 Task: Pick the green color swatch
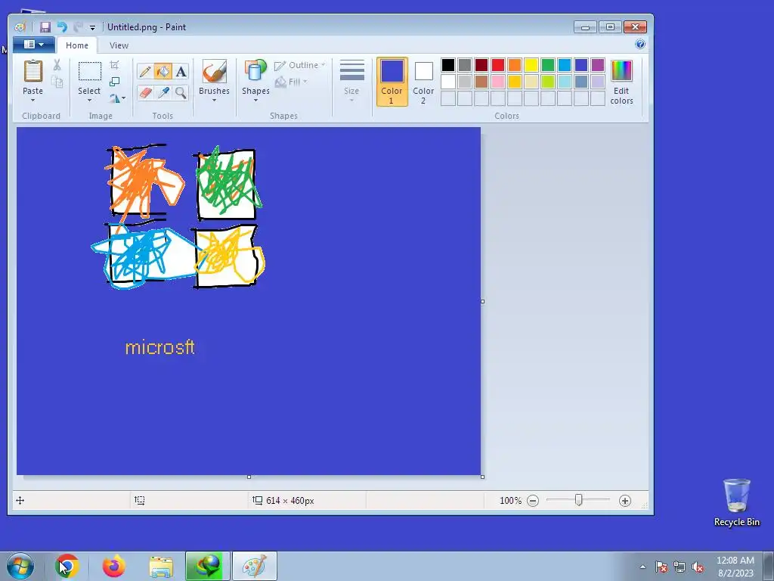(548, 65)
